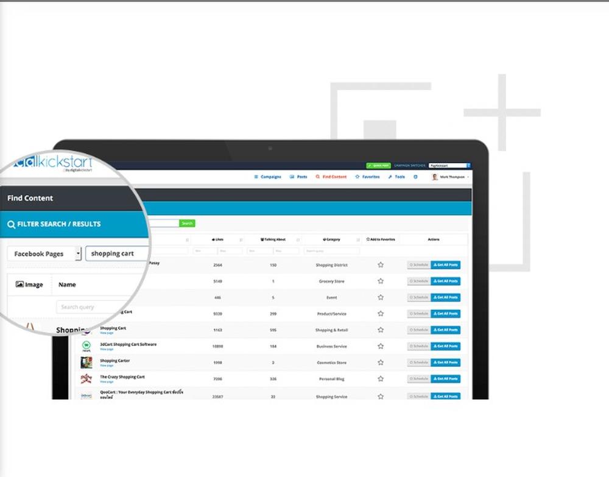Favorite the Shopping & Retail row star
609x477 pixels.
tap(381, 330)
